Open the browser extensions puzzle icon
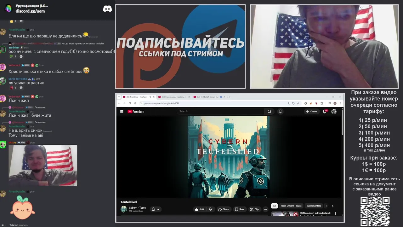 tap(322, 103)
